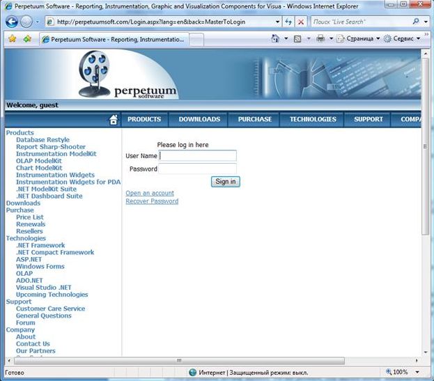Image resolution: width=434 pixels, height=381 pixels.
Task: Open the TECHNOLOGIES navigation menu
Action: pyautogui.click(x=313, y=119)
